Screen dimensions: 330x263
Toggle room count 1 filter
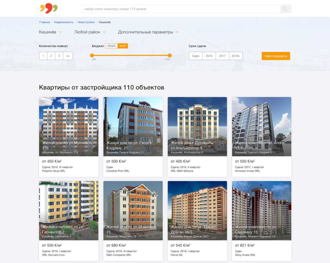43,56
